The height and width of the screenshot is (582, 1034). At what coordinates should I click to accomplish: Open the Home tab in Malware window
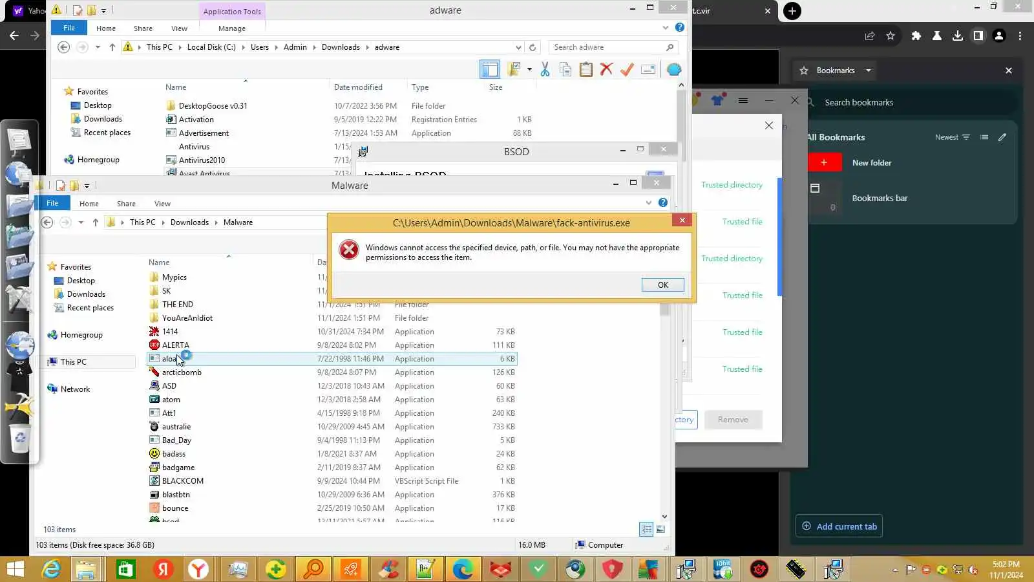tap(89, 204)
